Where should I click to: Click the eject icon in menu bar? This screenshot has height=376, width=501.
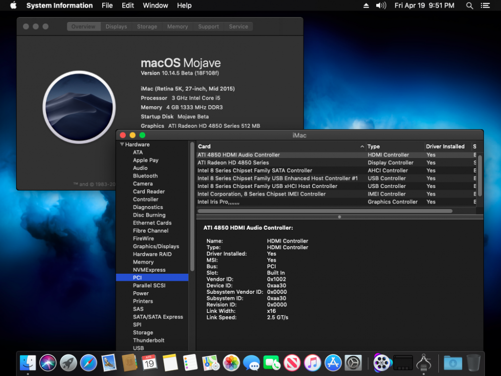[x=366, y=6]
